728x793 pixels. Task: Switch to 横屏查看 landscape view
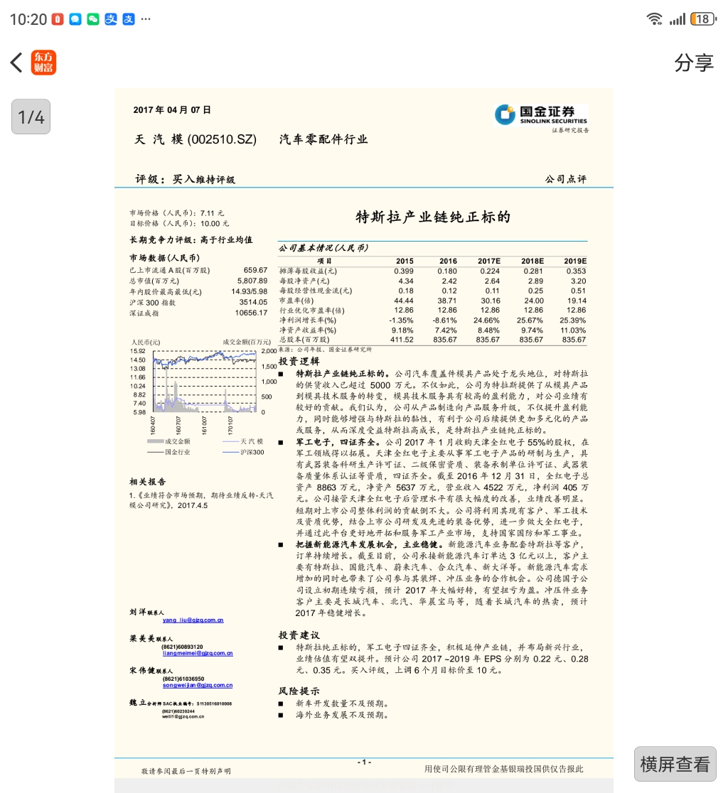675,764
